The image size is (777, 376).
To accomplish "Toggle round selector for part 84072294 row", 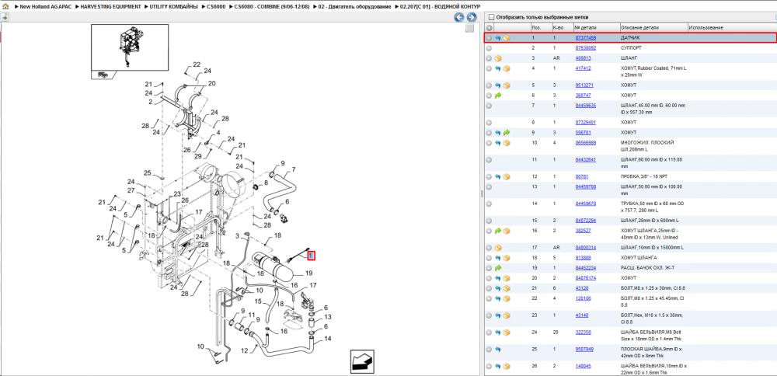I will pyautogui.click(x=489, y=221).
